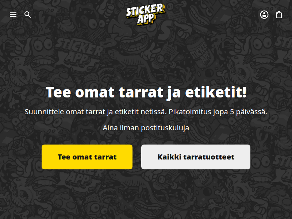Start a site search from the header

(28, 15)
